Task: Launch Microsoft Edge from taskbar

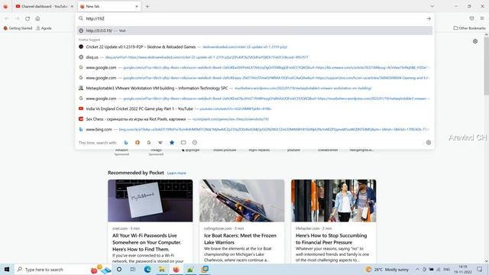Action: click(147, 270)
